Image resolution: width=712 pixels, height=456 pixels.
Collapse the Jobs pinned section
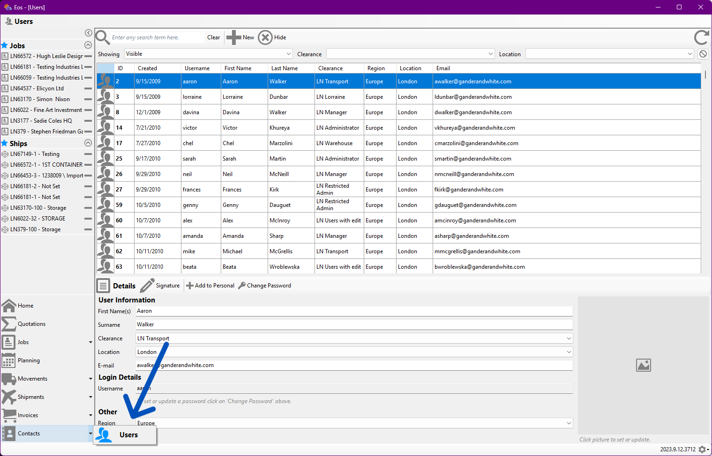[88, 45]
